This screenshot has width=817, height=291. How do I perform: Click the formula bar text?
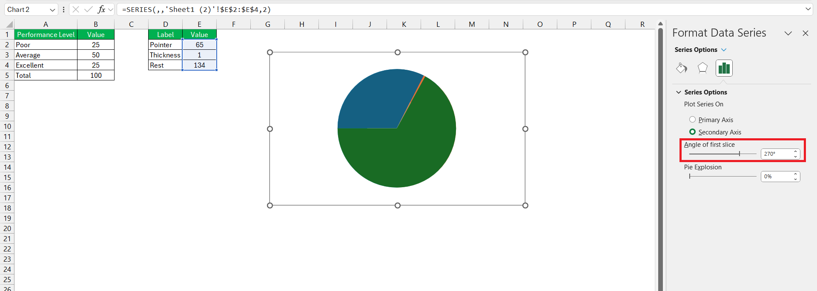(x=196, y=9)
